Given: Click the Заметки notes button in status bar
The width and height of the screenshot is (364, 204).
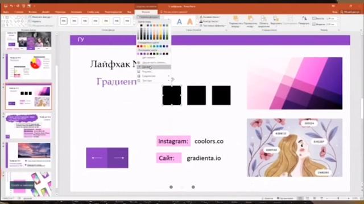Looking at the screenshot, I should [x=267, y=198].
